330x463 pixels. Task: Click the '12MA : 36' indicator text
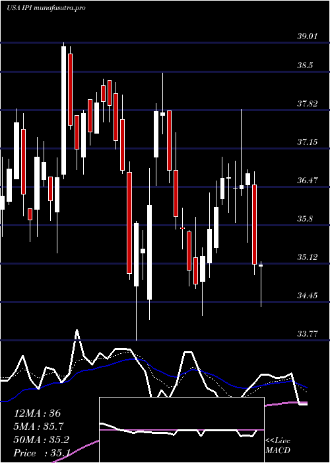[37, 413]
